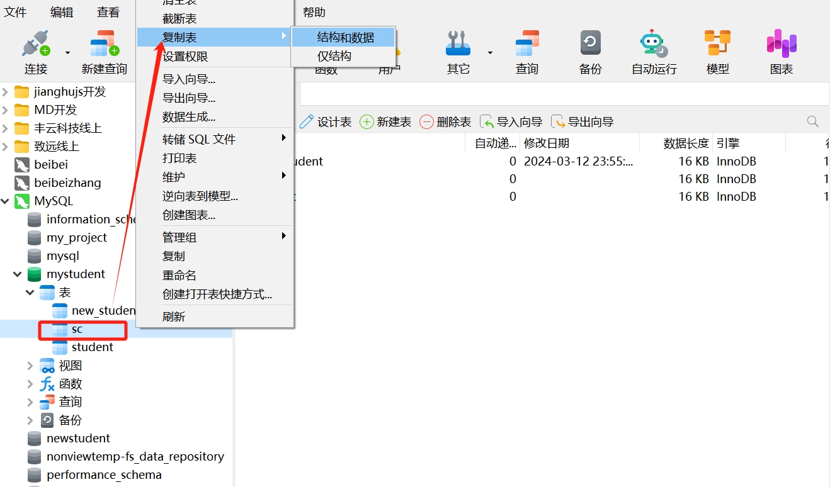Click the Query (查询) toolbar icon
830x487 pixels.
tap(527, 44)
